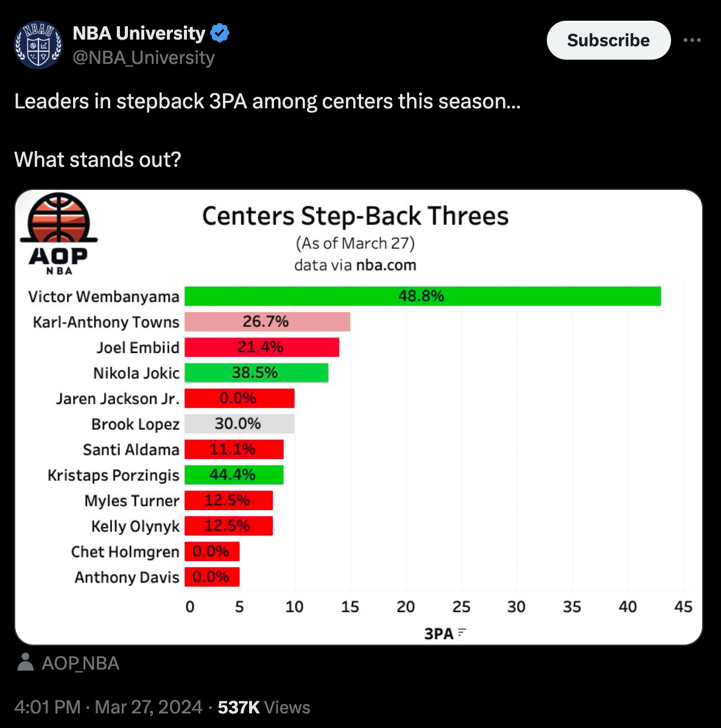This screenshot has height=728, width=721.
Task: Click the nba.com data source text
Action: (386, 265)
